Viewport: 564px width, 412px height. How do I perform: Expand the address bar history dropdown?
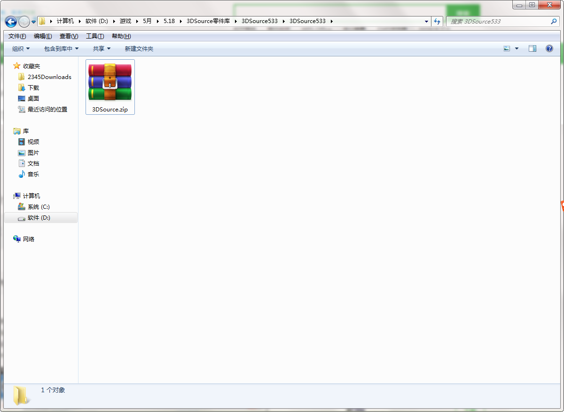tap(426, 22)
